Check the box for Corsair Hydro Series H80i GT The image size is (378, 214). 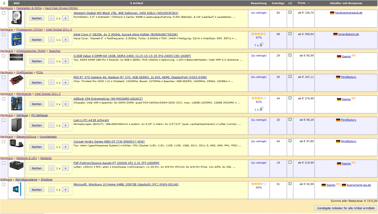4,141
